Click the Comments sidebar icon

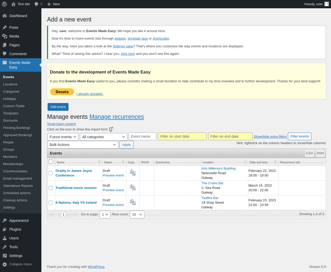5,54
